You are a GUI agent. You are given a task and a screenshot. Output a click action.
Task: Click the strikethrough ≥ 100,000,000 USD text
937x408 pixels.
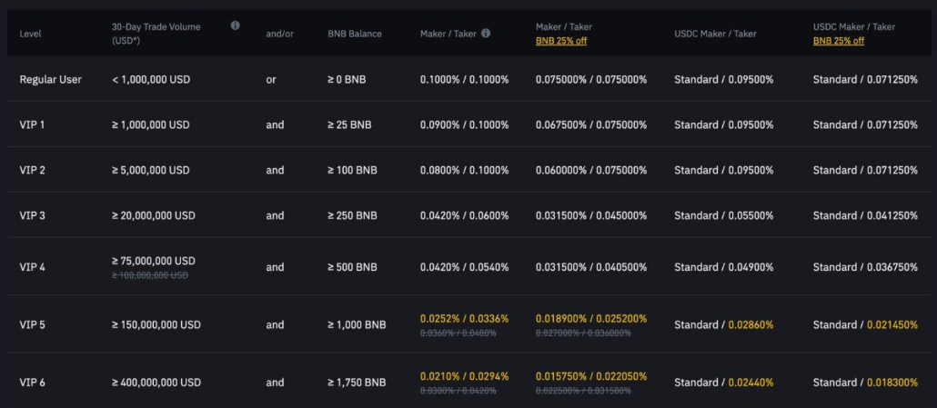click(x=150, y=274)
